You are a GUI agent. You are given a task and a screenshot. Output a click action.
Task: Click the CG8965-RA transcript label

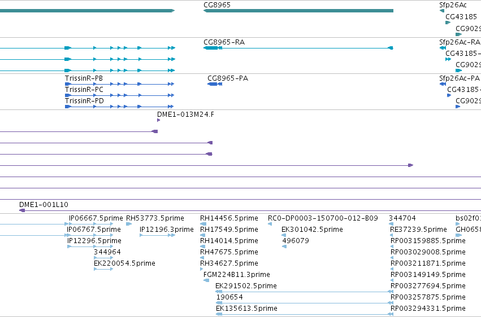[x=224, y=42]
